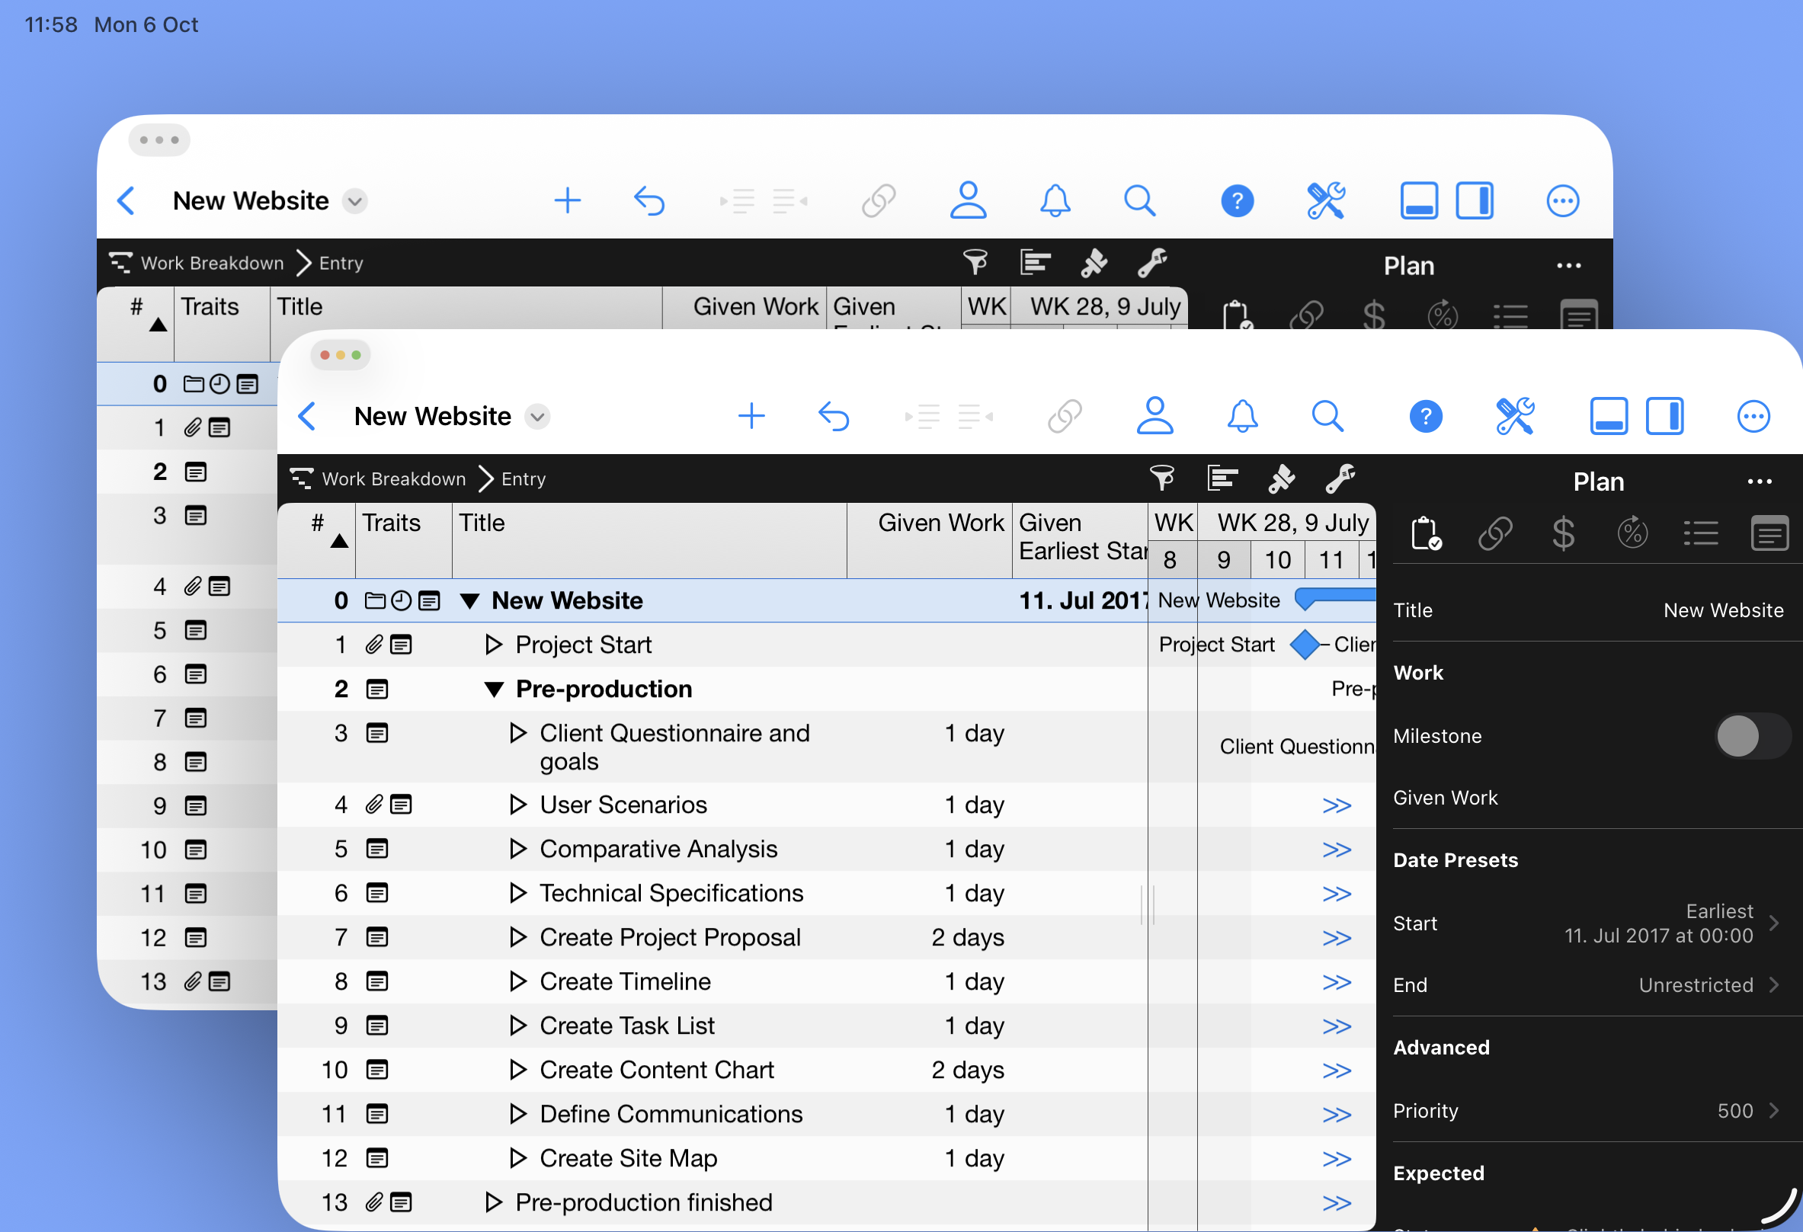Open the completion percent inspector
Image resolution: width=1803 pixels, height=1232 pixels.
1632,533
